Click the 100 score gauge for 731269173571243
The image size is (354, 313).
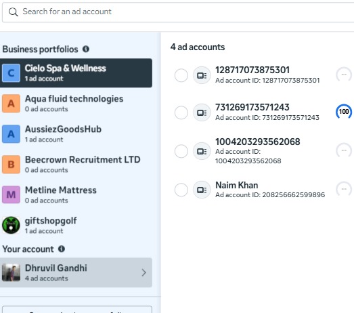(x=344, y=111)
